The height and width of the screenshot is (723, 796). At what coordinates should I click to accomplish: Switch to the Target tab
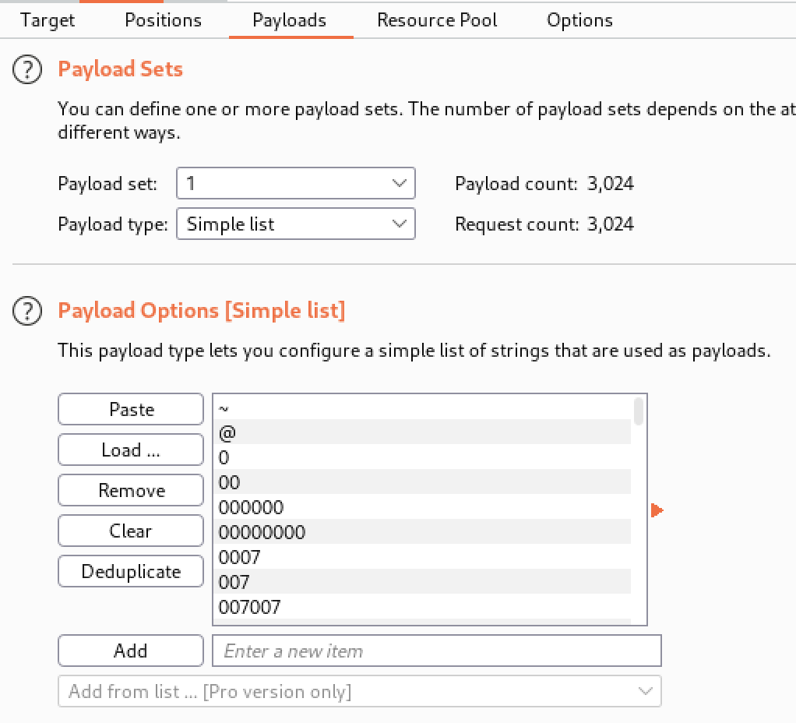click(48, 20)
